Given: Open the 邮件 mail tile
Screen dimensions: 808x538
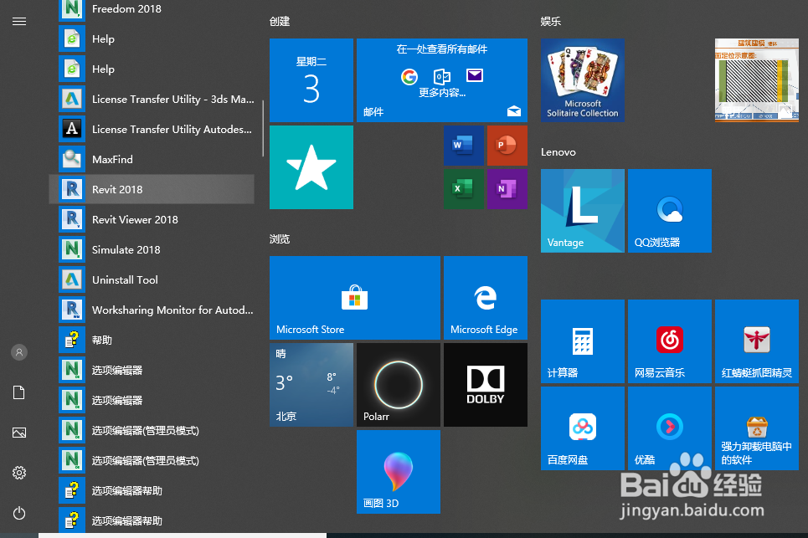Looking at the screenshot, I should pyautogui.click(x=442, y=80).
